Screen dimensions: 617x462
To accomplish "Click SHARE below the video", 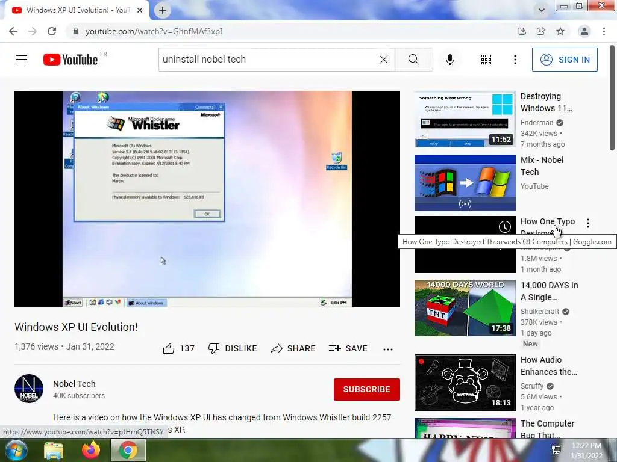I will click(293, 348).
